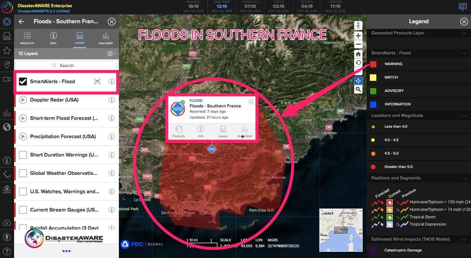The width and height of the screenshot is (471, 258).
Task: Show info for Short-term Flood Forecast layer
Action: [x=111, y=118]
